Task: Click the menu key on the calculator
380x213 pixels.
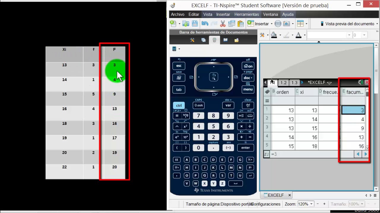Action: pyautogui.click(x=248, y=89)
